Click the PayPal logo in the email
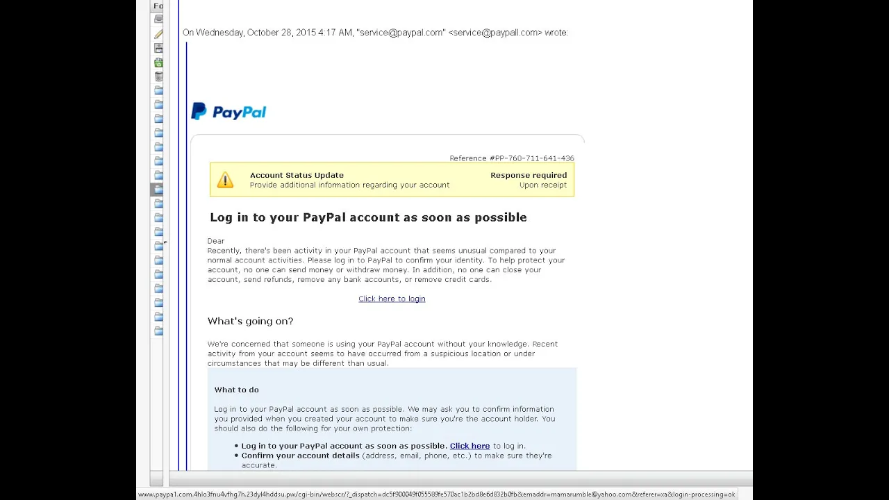Viewport: 889px width, 500px height. click(x=229, y=112)
